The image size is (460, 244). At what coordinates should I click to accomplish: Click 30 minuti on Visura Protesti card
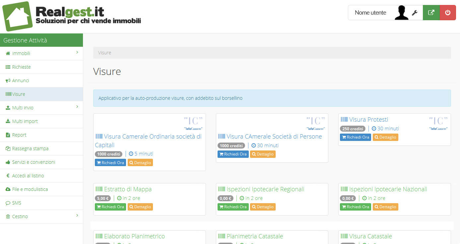click(385, 129)
